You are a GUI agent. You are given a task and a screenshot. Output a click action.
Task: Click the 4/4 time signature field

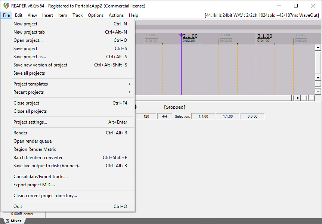pos(164,116)
